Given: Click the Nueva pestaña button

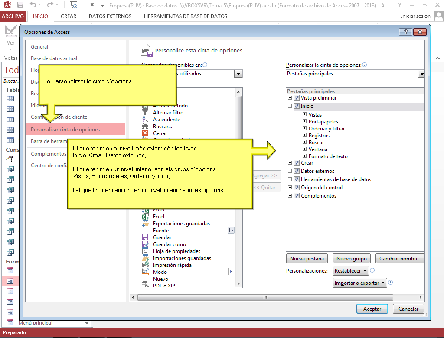Looking at the screenshot, I should click(307, 258).
